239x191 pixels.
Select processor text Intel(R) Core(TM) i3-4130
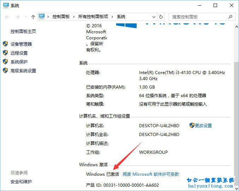click(x=165, y=73)
